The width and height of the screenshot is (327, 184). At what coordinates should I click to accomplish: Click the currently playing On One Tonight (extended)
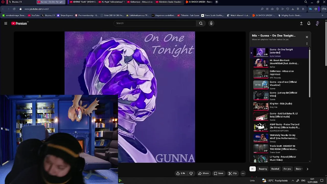pos(279,53)
